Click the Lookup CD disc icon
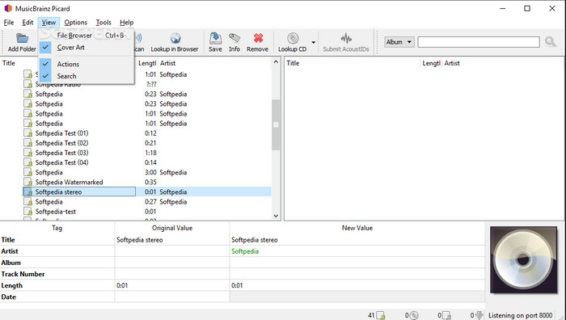Screen dimensions: 566x320 [x=293, y=38]
